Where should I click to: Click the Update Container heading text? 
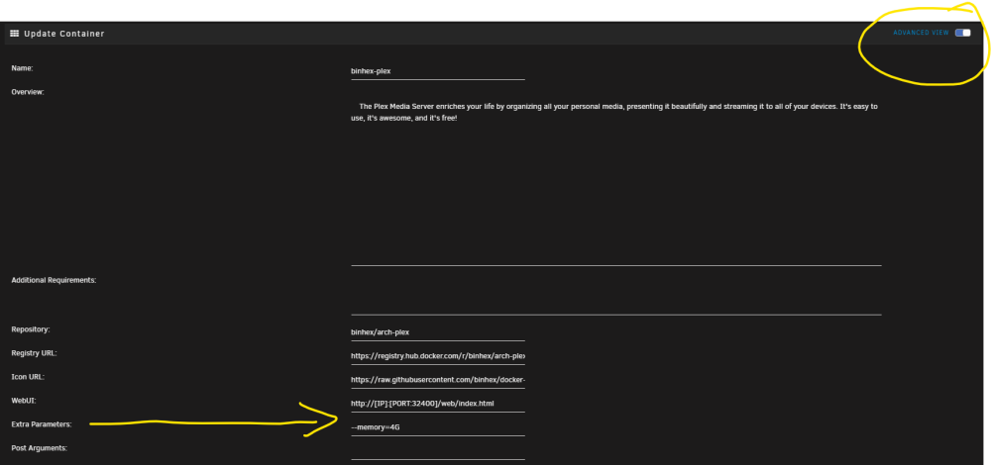(64, 34)
